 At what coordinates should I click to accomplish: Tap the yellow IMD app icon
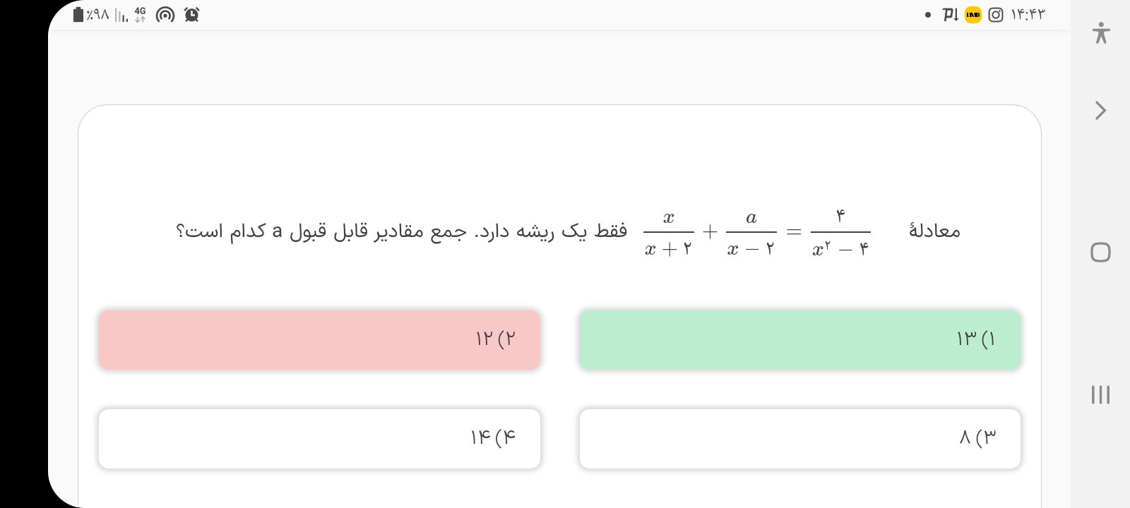tap(973, 15)
